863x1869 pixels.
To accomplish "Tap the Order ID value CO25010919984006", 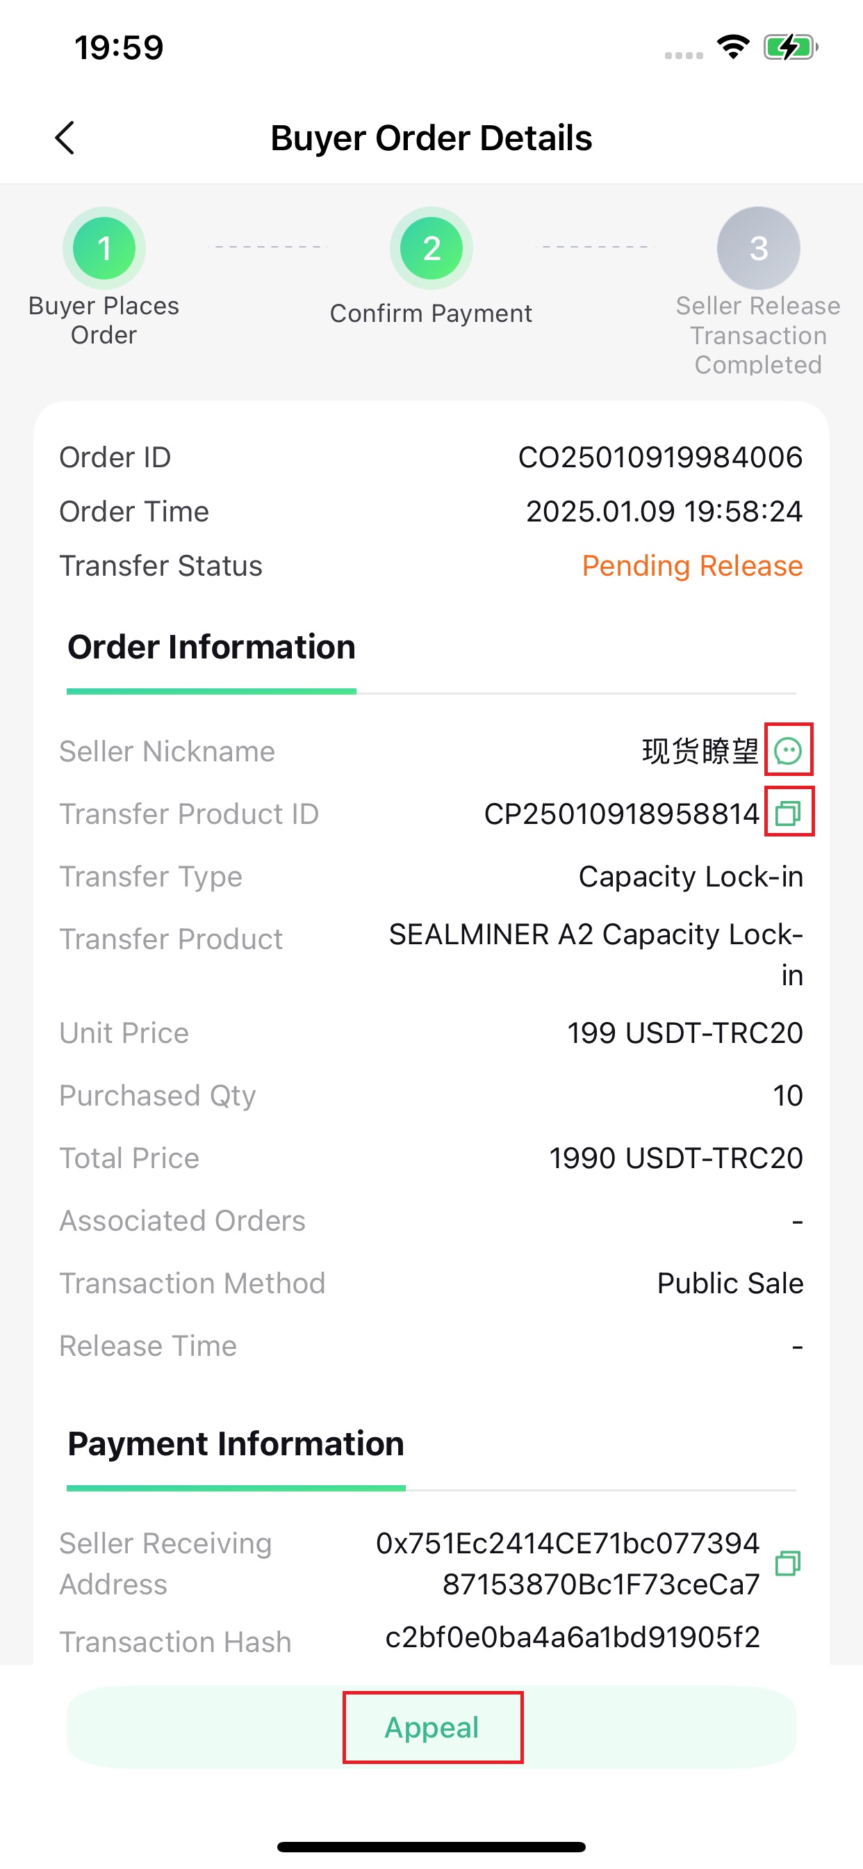I will tap(661, 458).
